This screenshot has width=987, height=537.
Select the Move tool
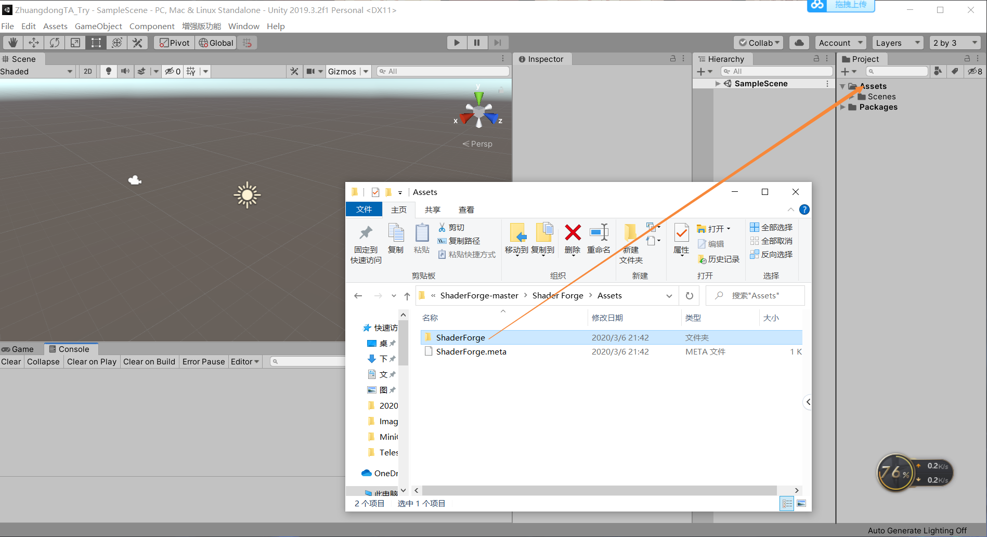pos(34,43)
